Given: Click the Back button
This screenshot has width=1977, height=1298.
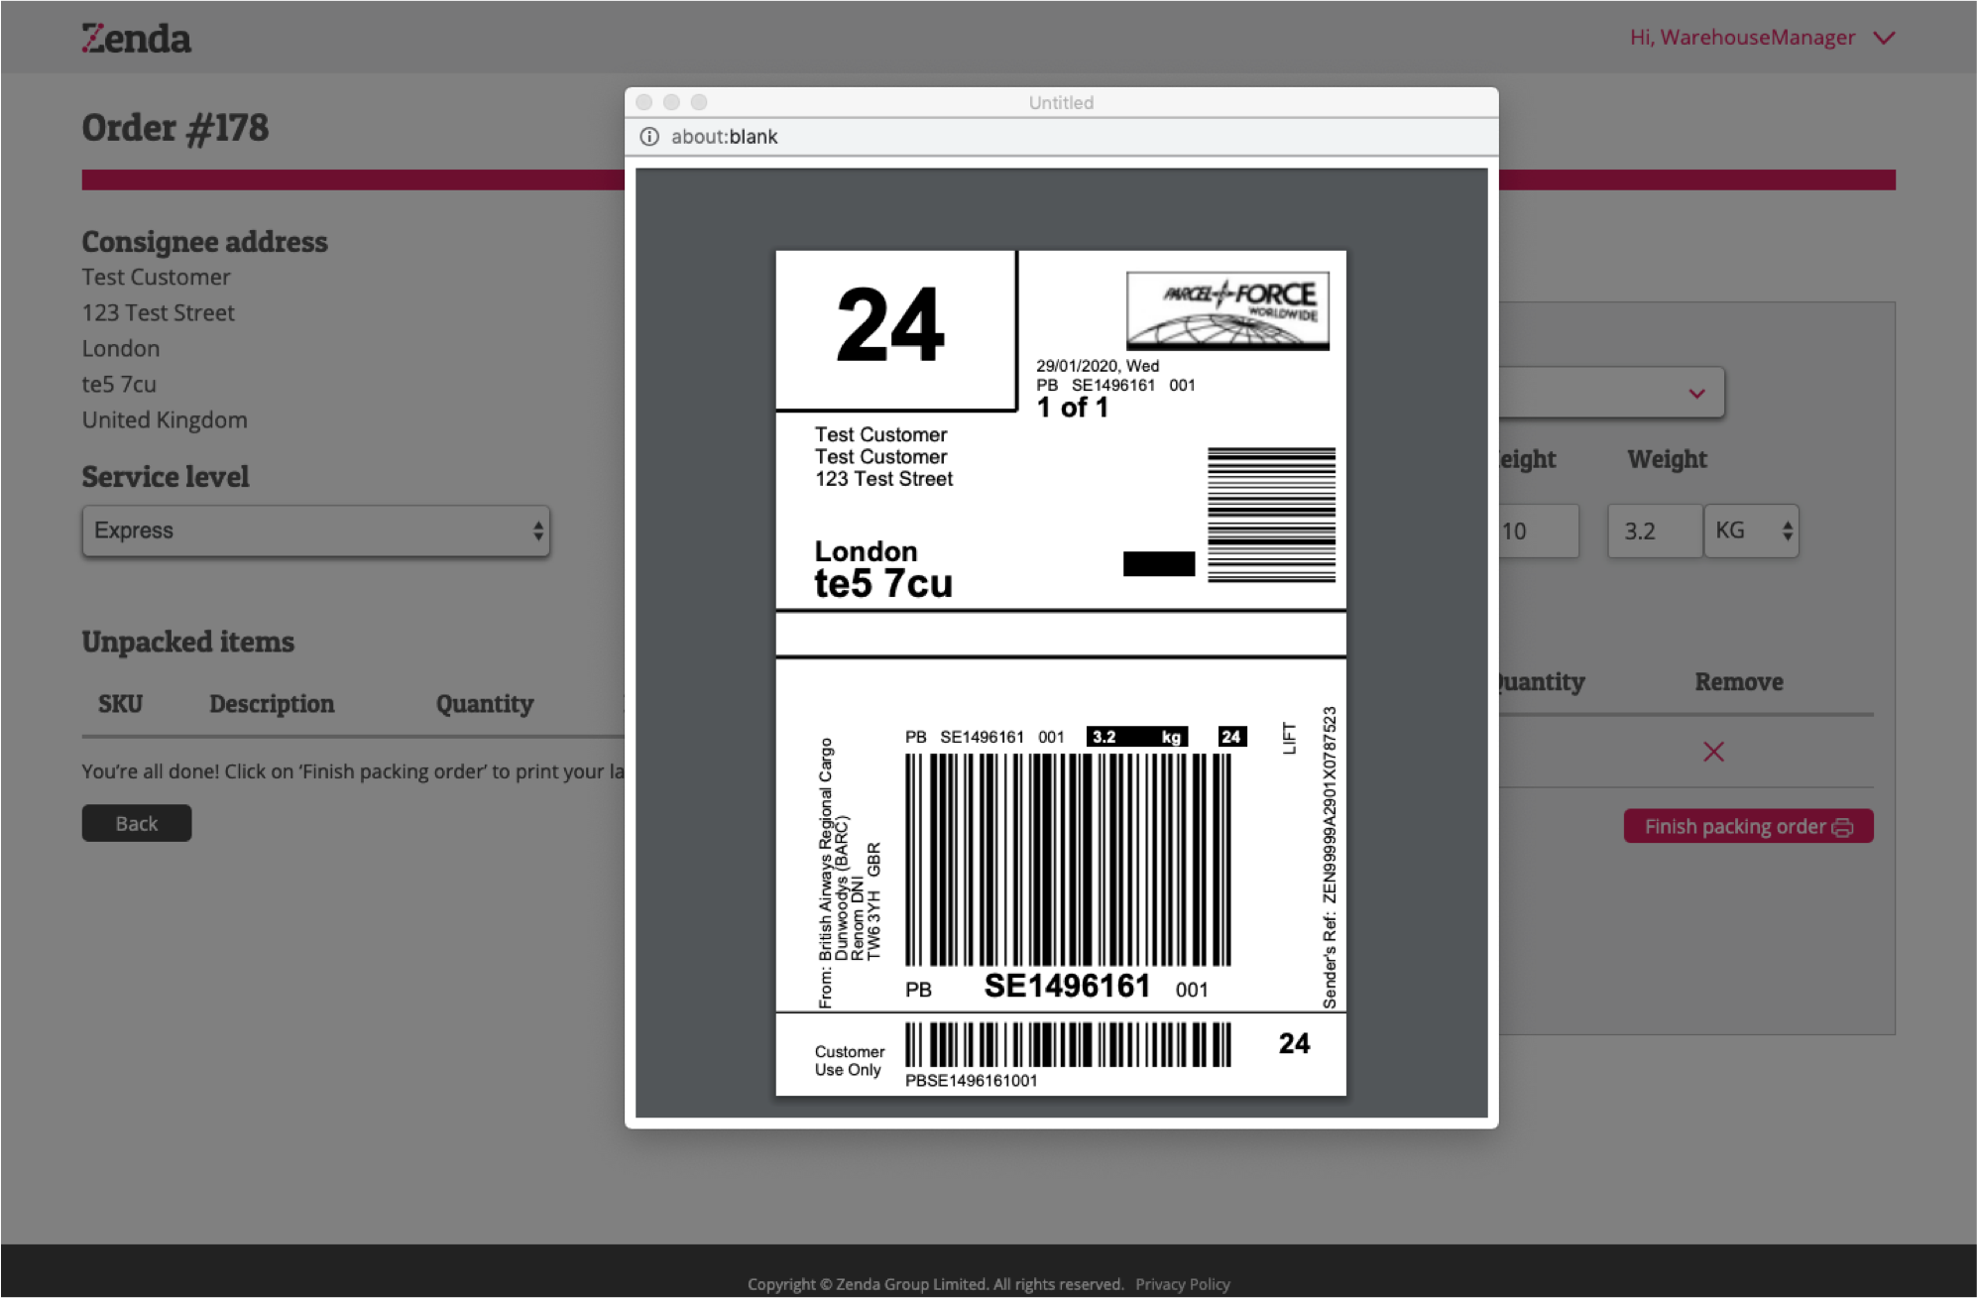Looking at the screenshot, I should pyautogui.click(x=137, y=823).
